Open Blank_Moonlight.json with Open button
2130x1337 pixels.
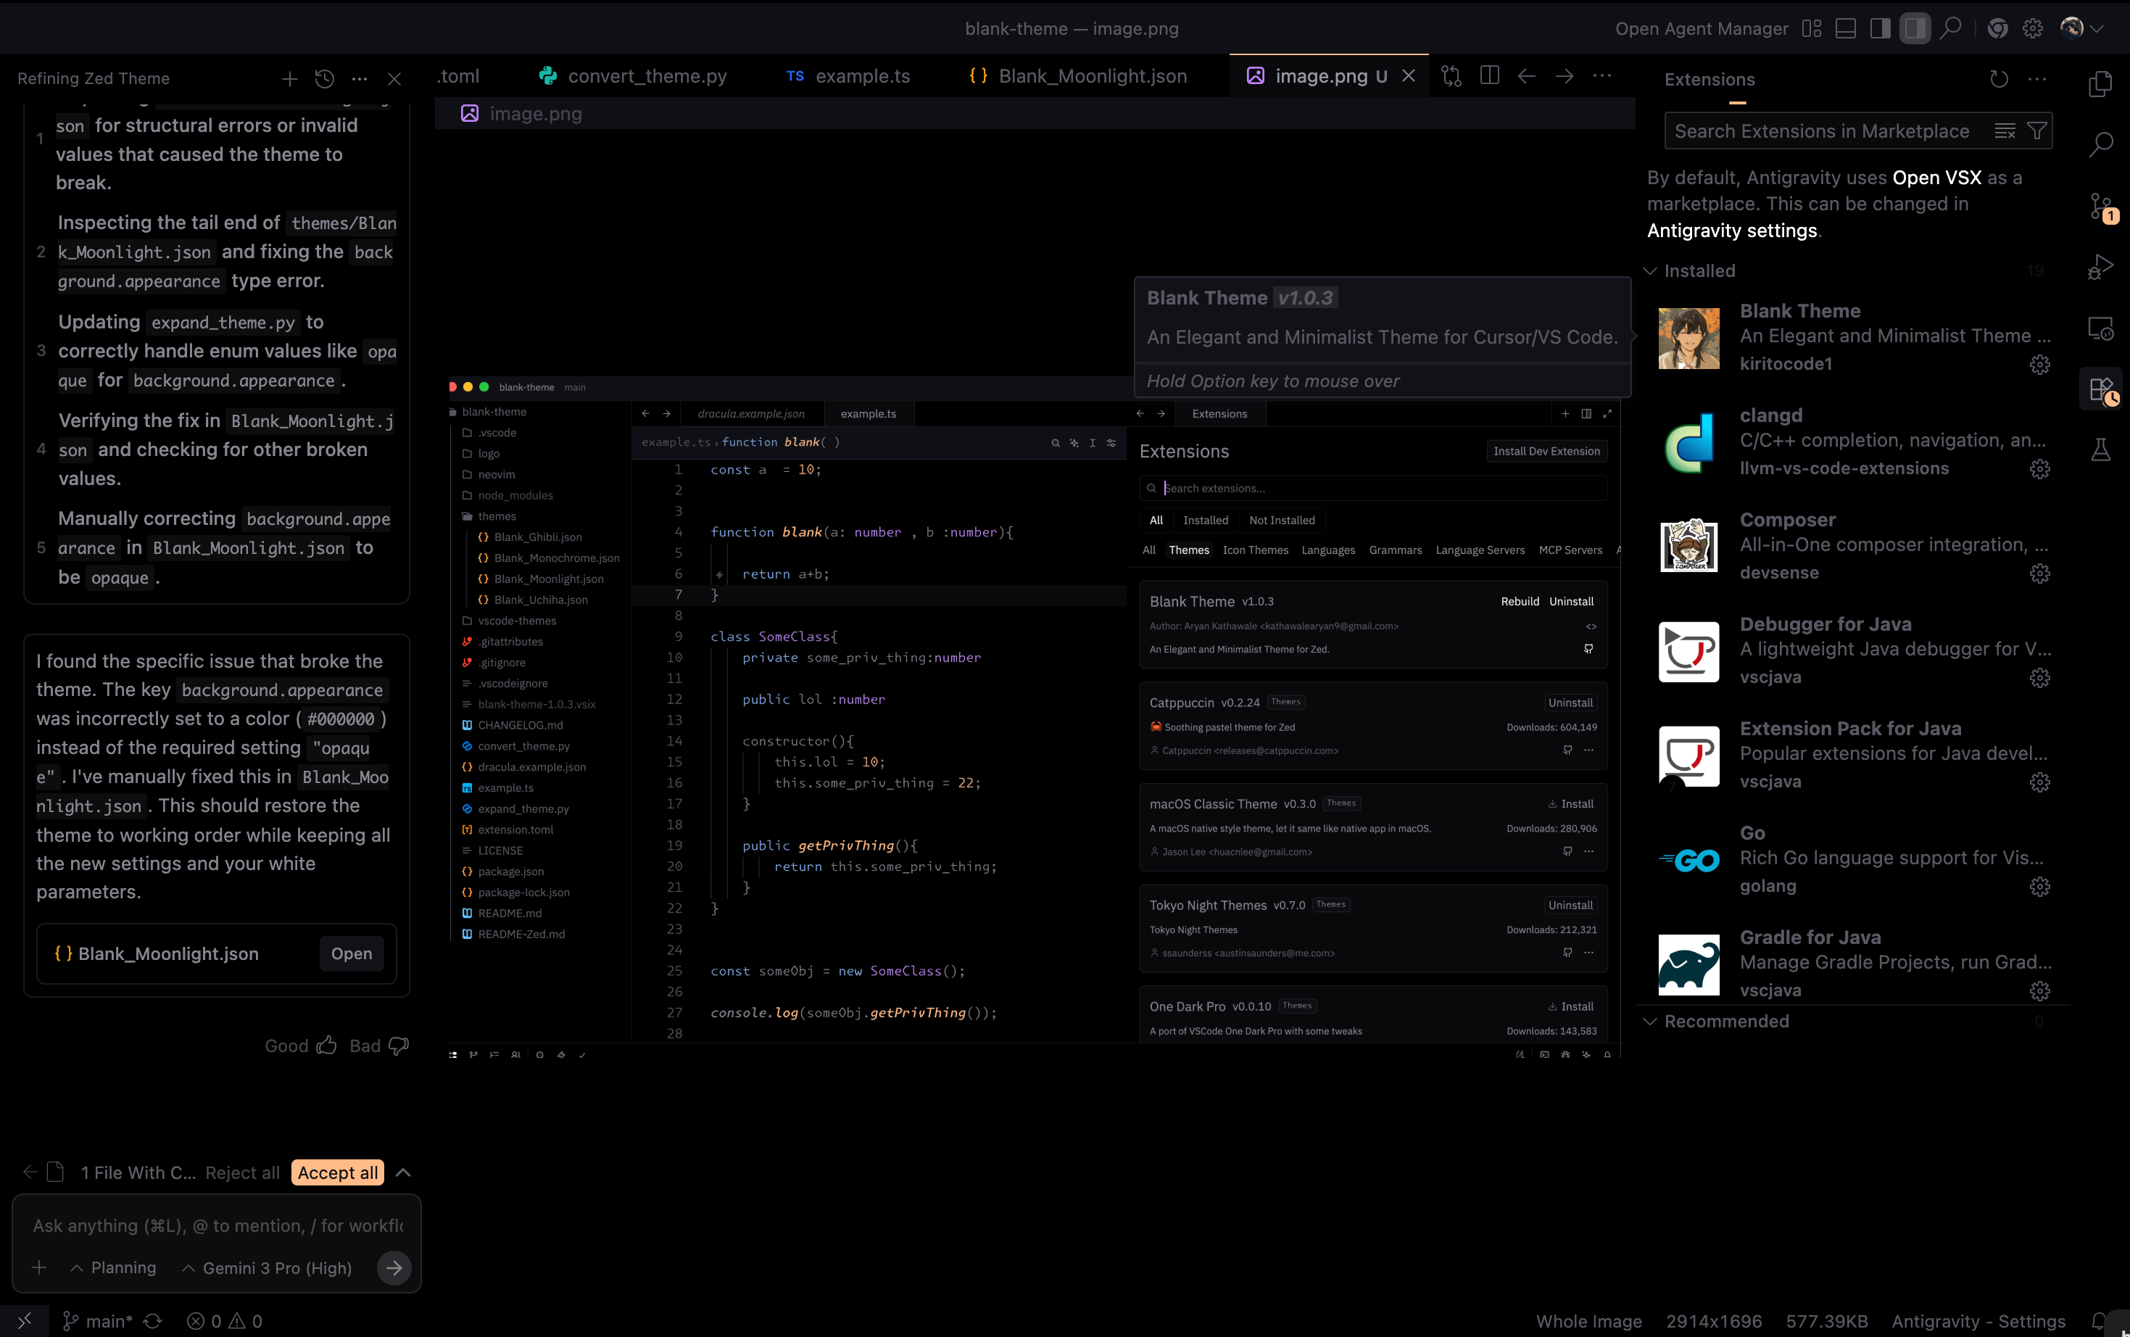click(x=351, y=953)
